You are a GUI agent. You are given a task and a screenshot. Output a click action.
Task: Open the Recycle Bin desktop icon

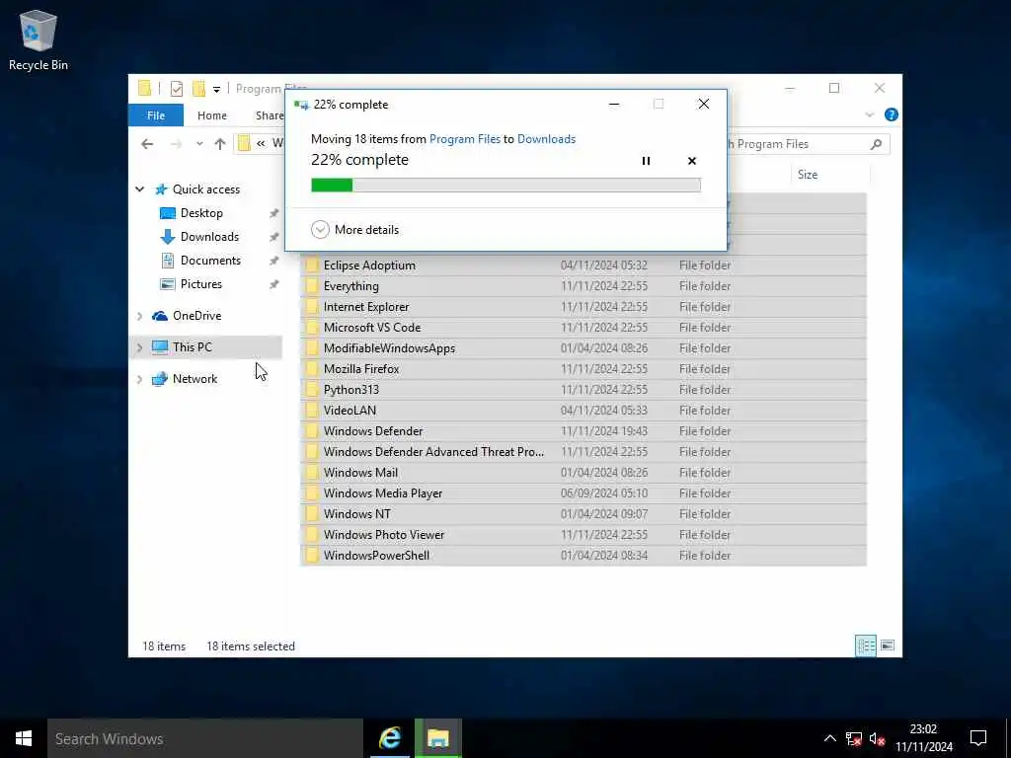(39, 39)
